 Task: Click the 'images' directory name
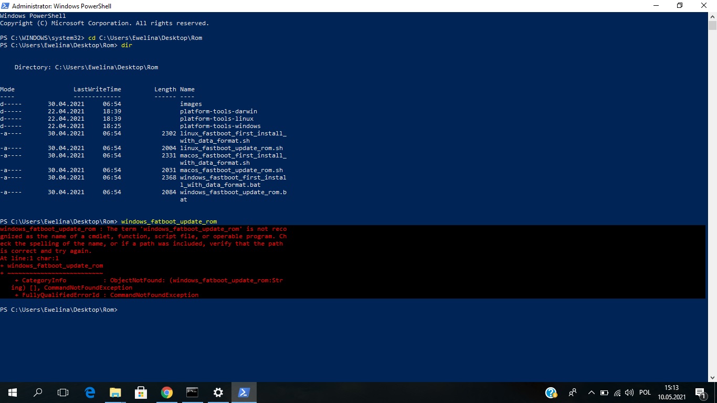(x=191, y=104)
